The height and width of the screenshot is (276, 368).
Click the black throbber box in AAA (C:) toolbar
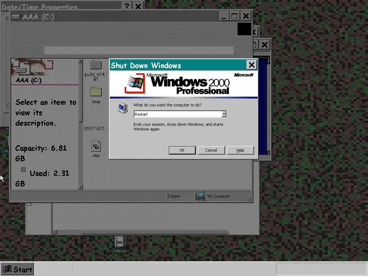(x=244, y=29)
